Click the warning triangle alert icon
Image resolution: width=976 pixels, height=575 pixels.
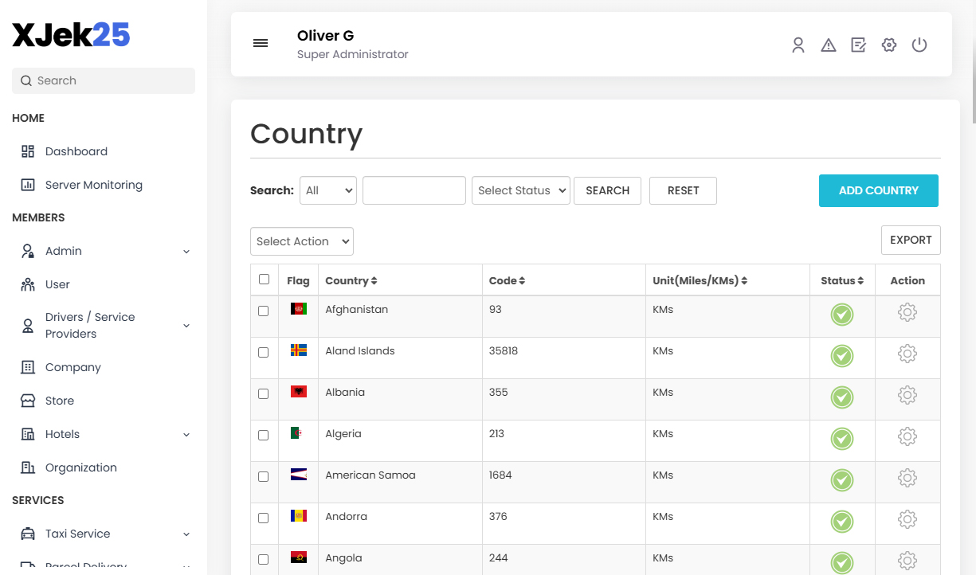829,45
